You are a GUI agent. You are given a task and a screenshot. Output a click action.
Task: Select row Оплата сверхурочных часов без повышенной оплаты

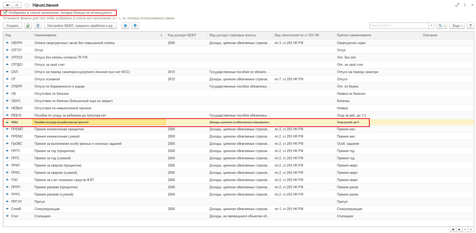tap(239, 43)
